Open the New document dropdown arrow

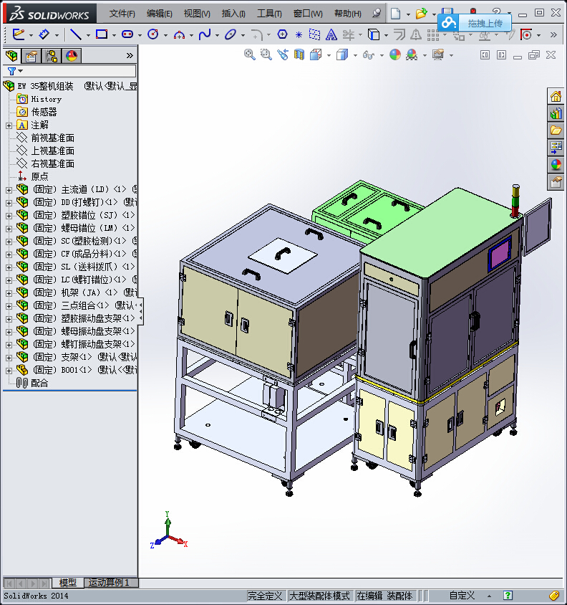pos(408,14)
